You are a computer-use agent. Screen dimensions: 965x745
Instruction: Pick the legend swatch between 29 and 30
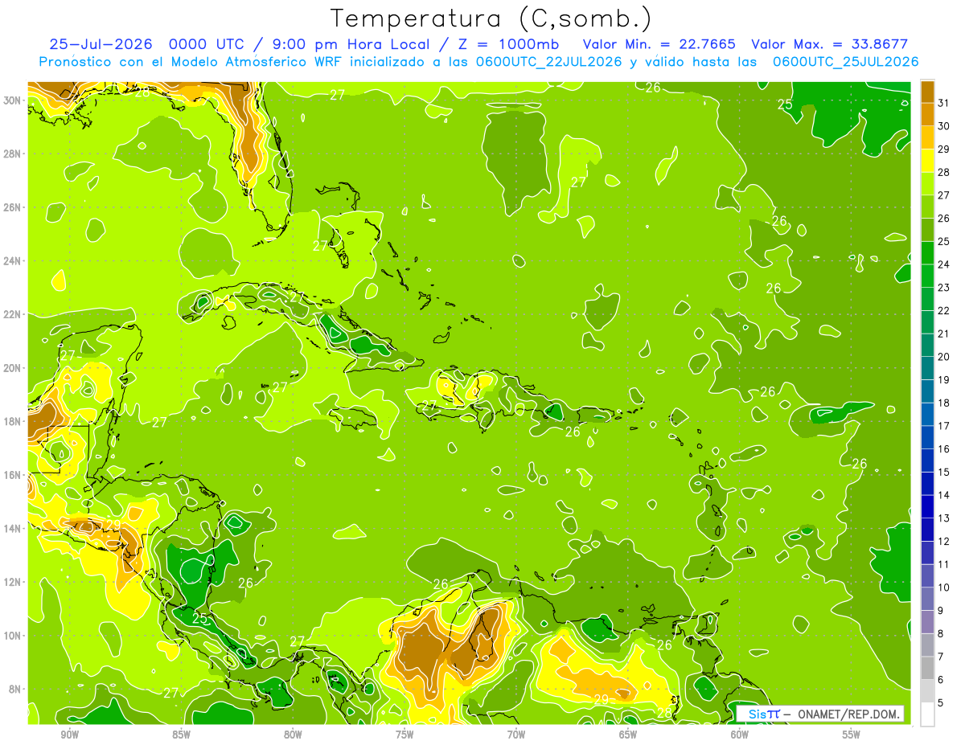(x=927, y=137)
